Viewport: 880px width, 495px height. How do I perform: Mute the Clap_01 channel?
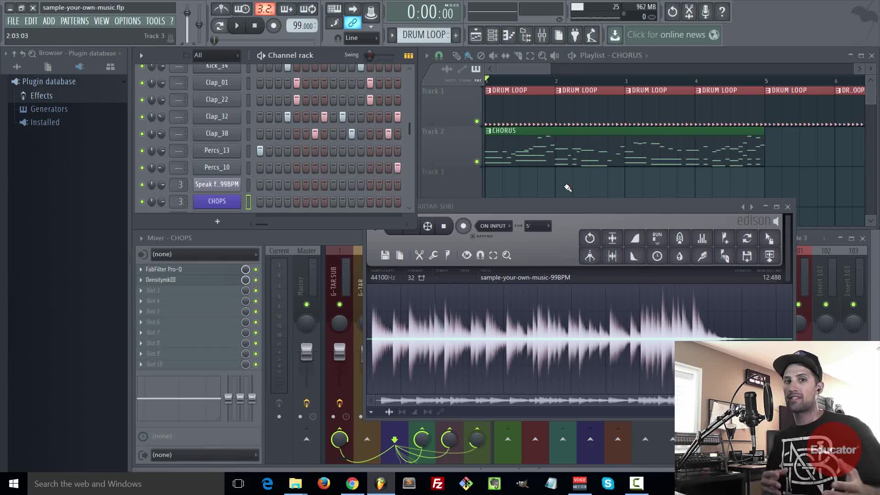pyautogui.click(x=142, y=83)
